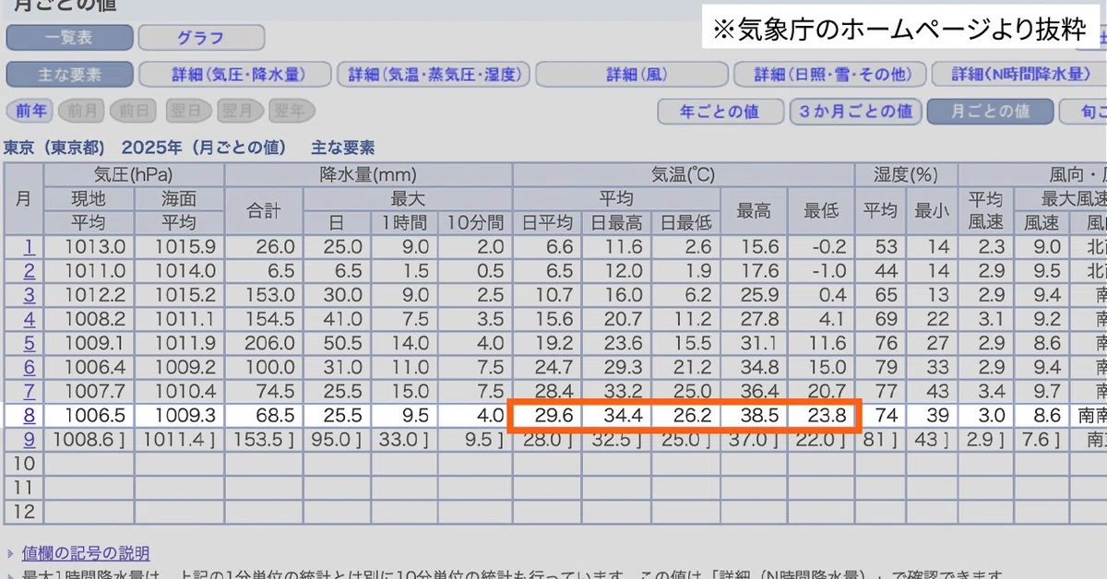Click the disabled 前月 button

click(x=82, y=112)
